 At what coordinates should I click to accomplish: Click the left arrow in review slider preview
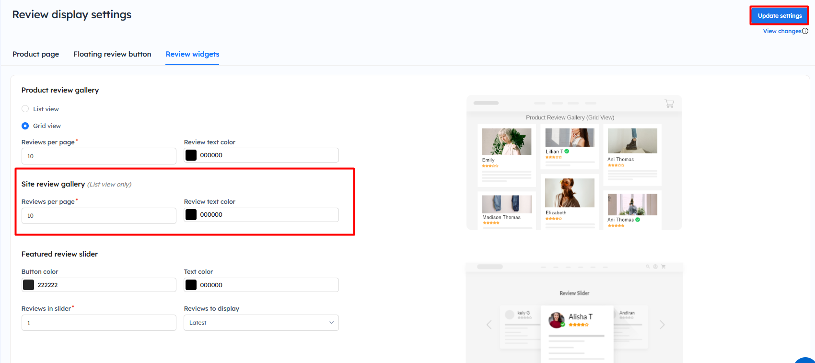(489, 325)
